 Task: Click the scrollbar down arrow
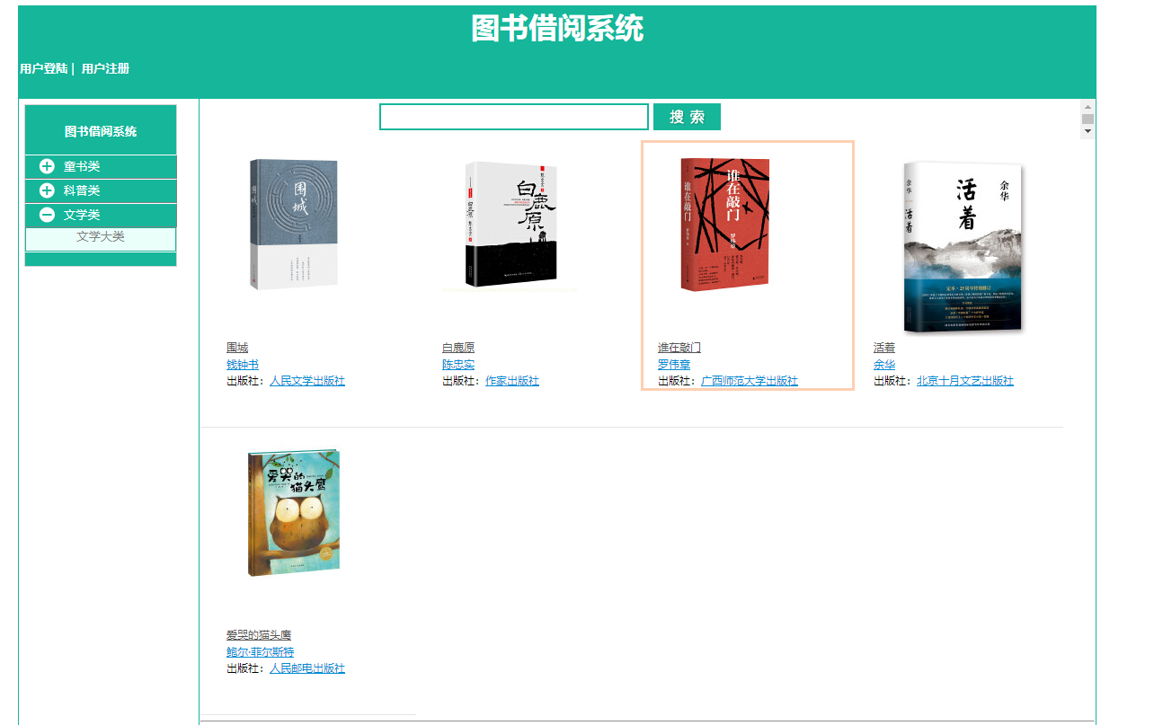[x=1088, y=131]
